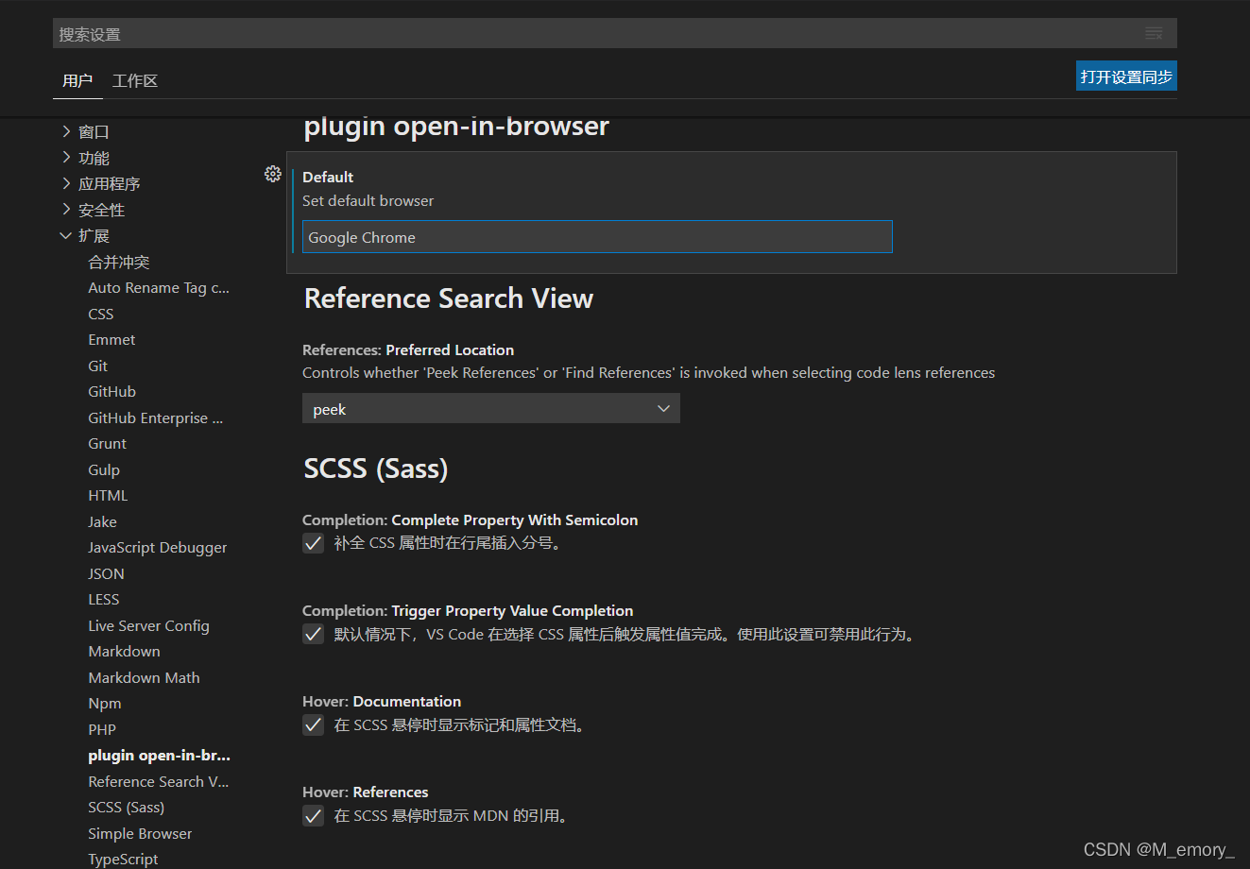
Task: Open JavaScript Debugger settings entry
Action: click(x=158, y=547)
